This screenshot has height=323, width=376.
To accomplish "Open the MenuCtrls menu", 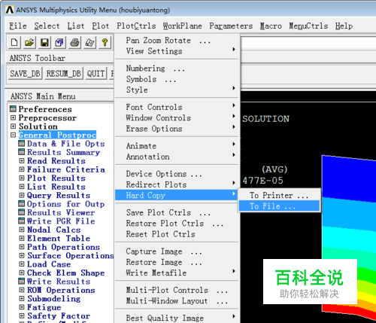I will pyautogui.click(x=308, y=26).
